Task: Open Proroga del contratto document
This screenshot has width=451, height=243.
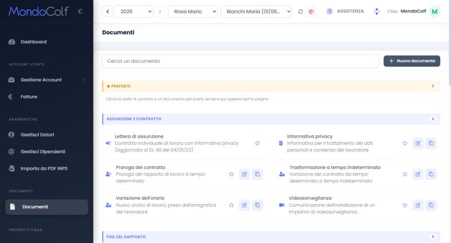Action: tap(140, 167)
